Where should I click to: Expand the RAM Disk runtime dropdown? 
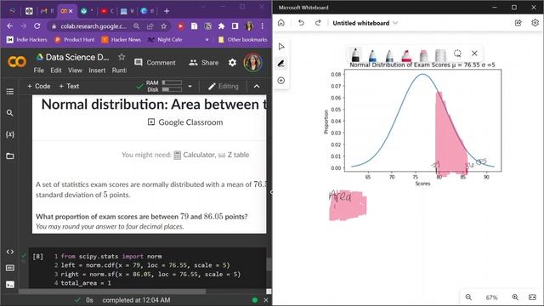(190, 86)
